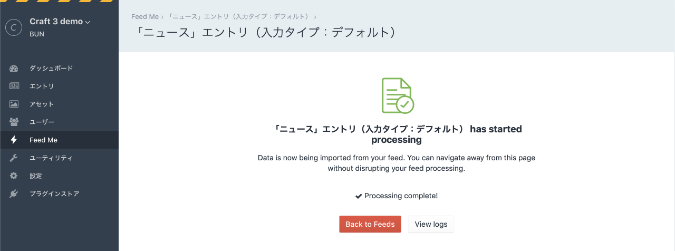
Task: Expand the Craft 3 demo site dropdown
Action: tap(60, 22)
